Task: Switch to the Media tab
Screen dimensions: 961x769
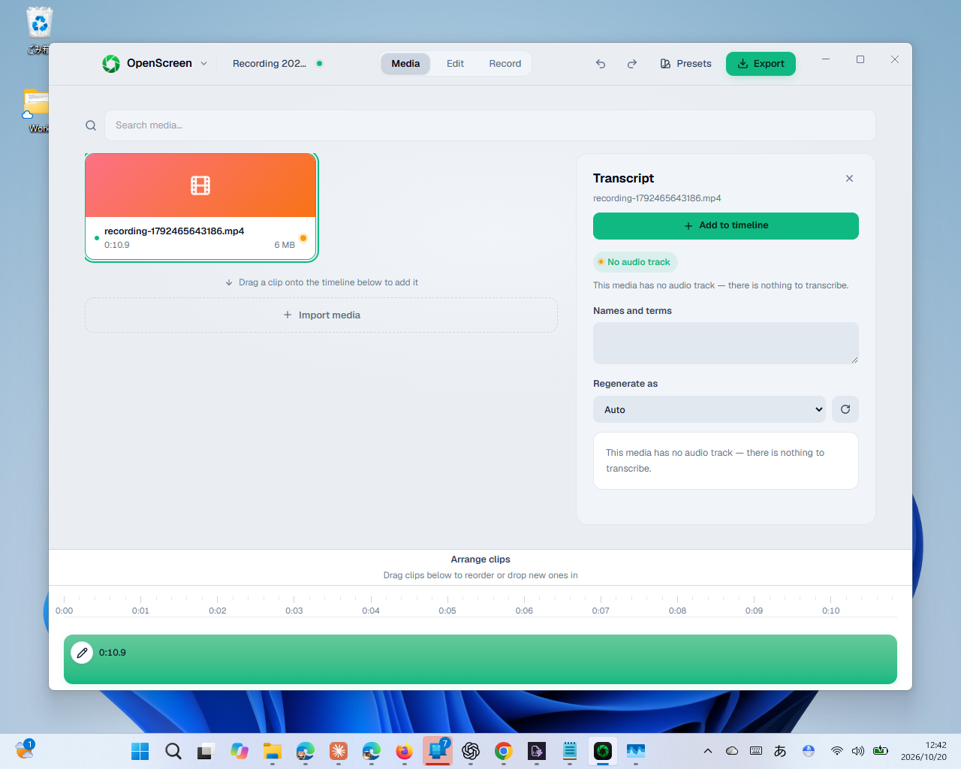Action: tap(405, 64)
